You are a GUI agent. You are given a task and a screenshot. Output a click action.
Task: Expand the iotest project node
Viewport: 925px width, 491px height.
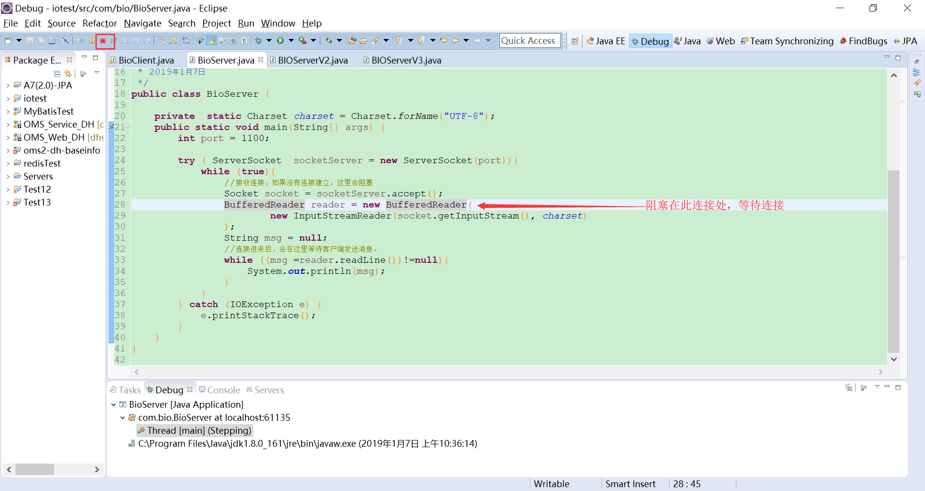pyautogui.click(x=8, y=99)
